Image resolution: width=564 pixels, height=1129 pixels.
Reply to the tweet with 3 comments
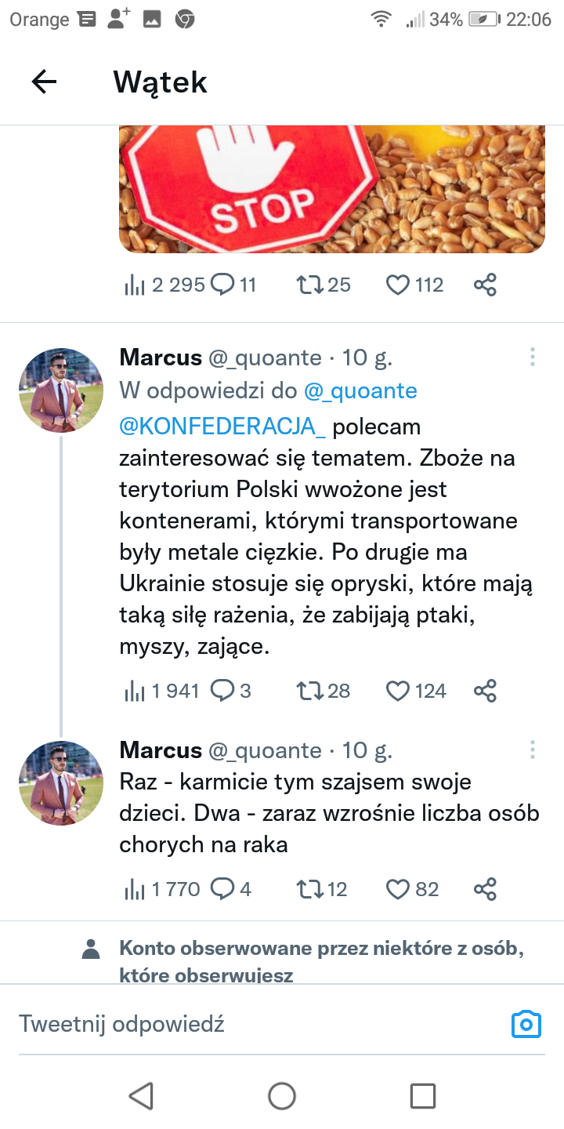223,691
